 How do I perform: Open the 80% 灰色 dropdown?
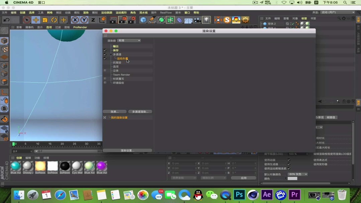[297, 174]
